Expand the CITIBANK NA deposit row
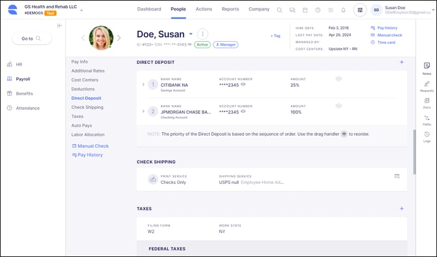Viewport: 437px width, 257px height. point(143,84)
